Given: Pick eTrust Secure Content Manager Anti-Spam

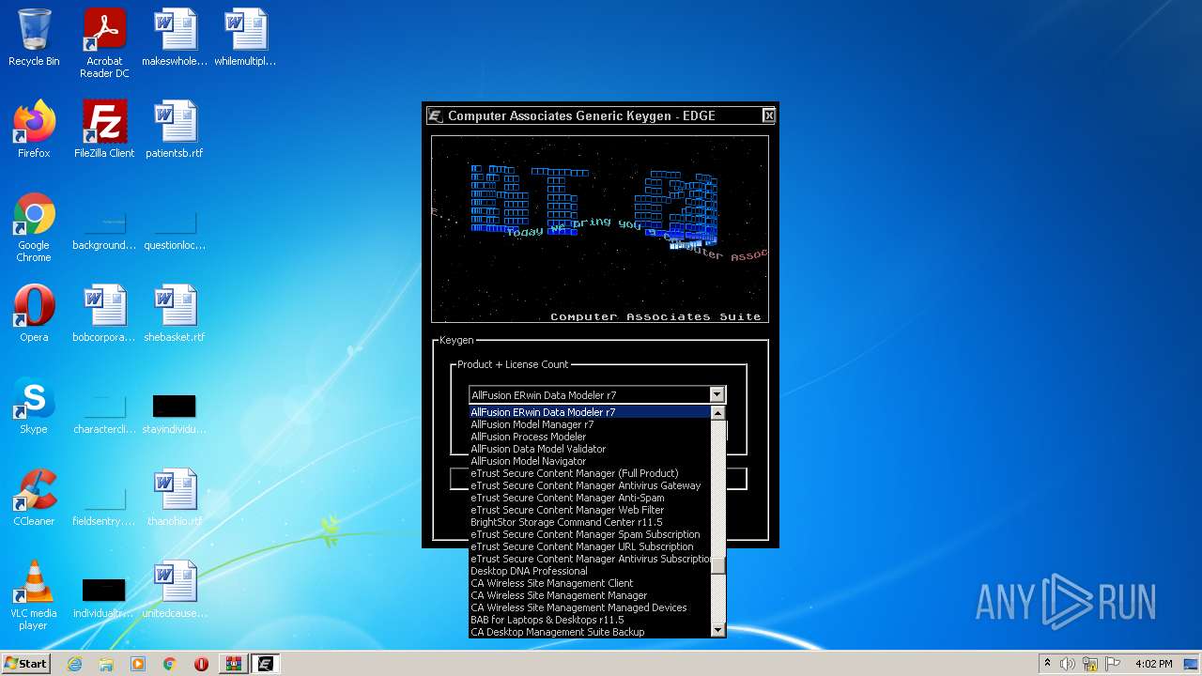Looking at the screenshot, I should (590, 498).
